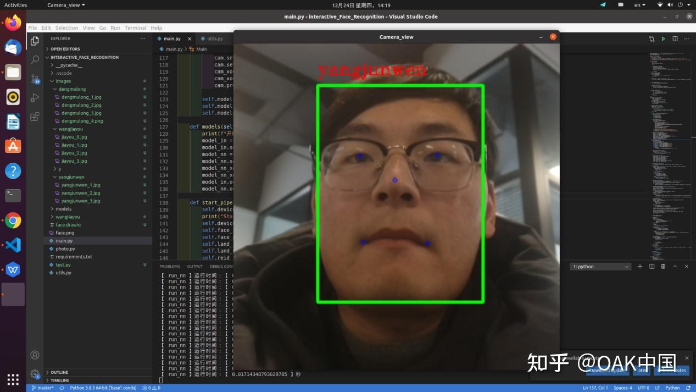The width and height of the screenshot is (696, 392).
Task: Open the notifications bell in status bar
Action: [688, 388]
